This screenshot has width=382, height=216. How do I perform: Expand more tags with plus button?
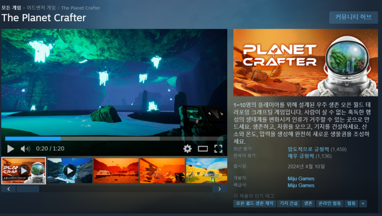(363, 203)
